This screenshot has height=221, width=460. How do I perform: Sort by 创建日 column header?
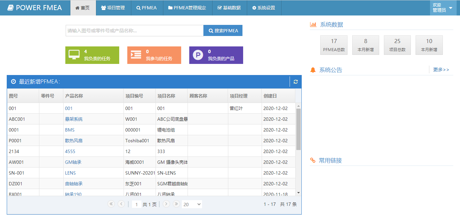278,96
